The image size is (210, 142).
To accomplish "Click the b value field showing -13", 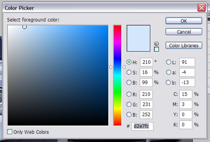I will coord(187,83).
